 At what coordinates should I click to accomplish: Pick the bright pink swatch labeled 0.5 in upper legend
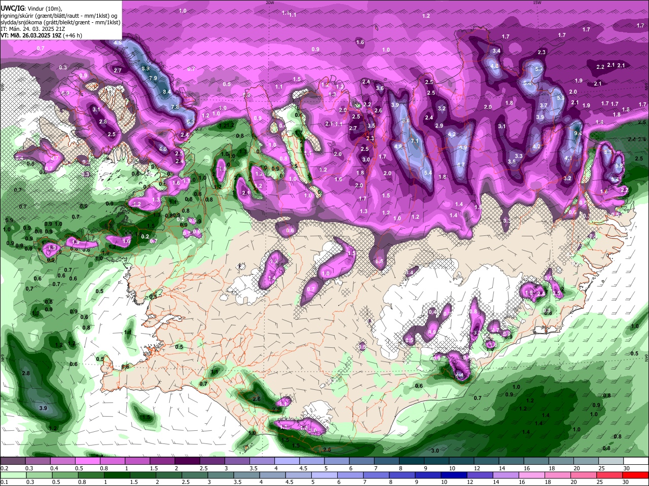pyautogui.click(x=87, y=461)
